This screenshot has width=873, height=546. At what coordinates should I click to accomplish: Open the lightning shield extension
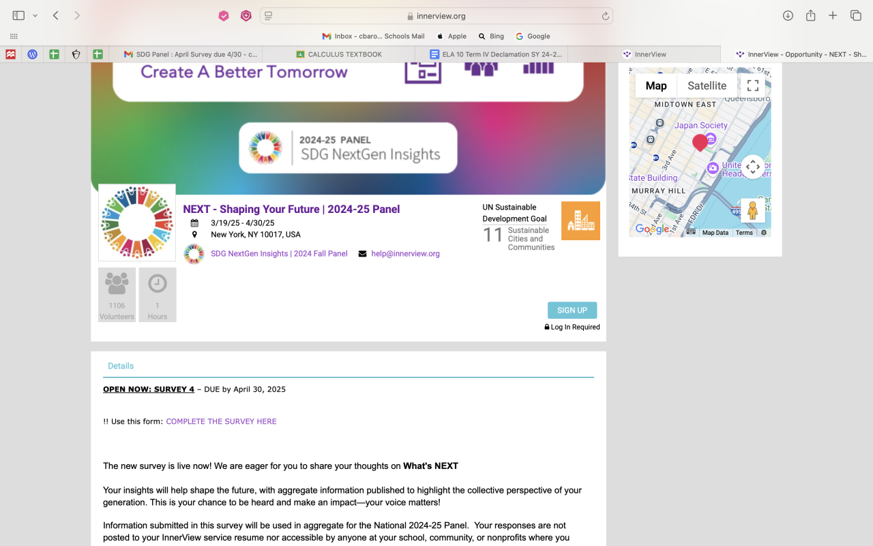coord(246,16)
